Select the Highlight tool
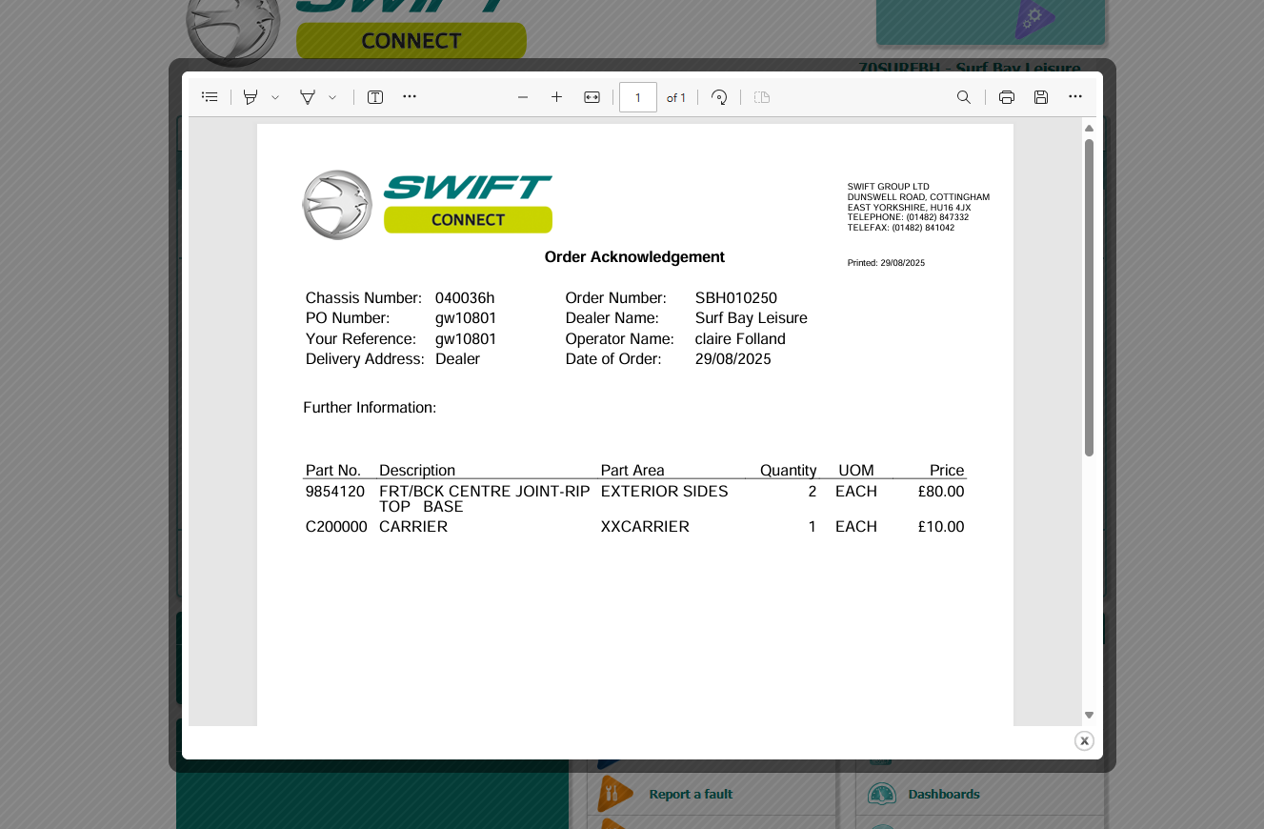Viewport: 1264px width, 829px height. 251,97
